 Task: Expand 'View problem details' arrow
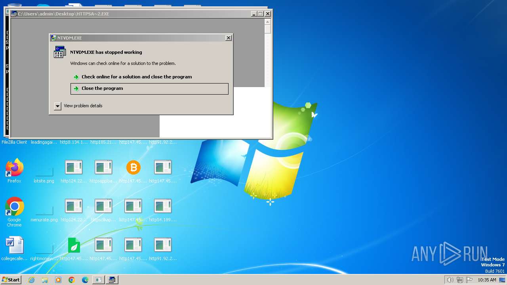pos(58,106)
